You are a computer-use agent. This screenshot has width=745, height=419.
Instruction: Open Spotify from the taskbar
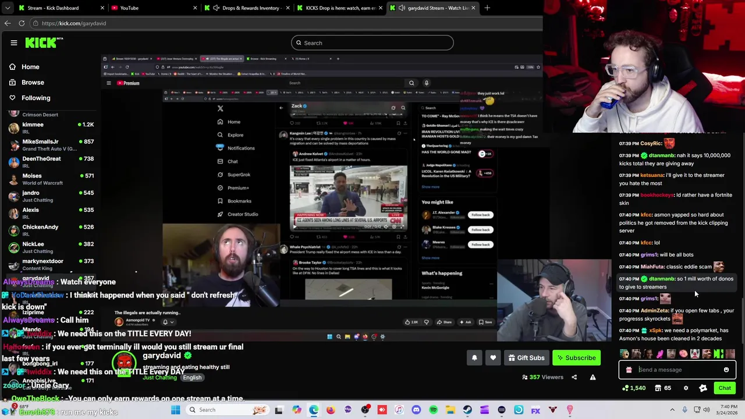click(x=434, y=410)
